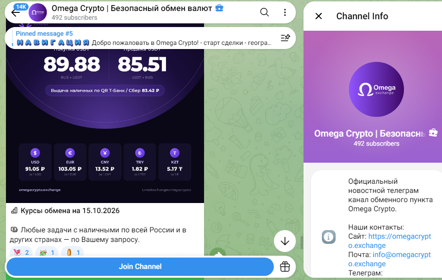Viewport: 442px width, 280px height.
Task: Jump to latest messages with down arrow
Action: (285, 241)
